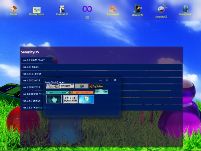Image resolution: width=201 pixels, height=151 pixels.
Task: Expand the ver. 1.0 6/6/25 "Init" entry
Action: [36, 60]
